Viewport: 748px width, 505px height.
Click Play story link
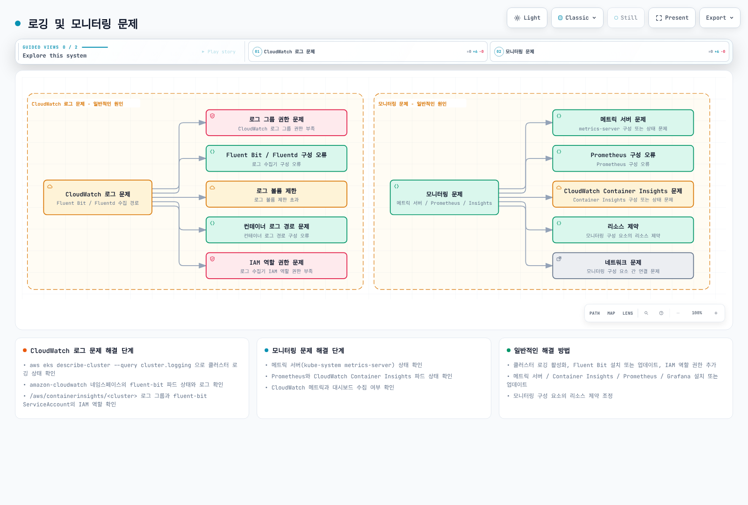(219, 52)
